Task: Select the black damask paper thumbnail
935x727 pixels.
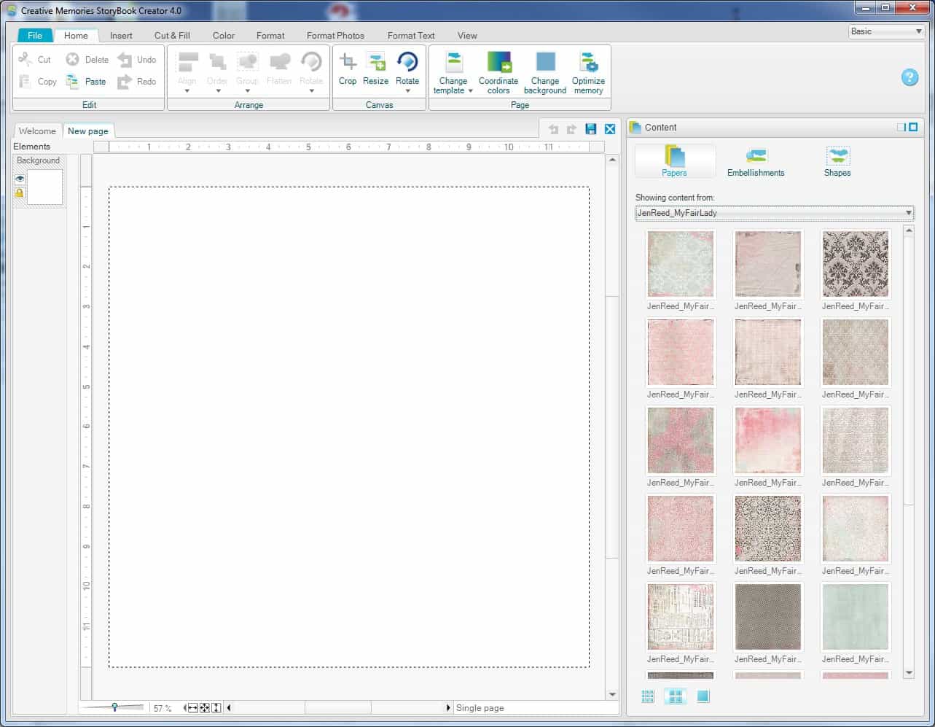Action: 856,264
